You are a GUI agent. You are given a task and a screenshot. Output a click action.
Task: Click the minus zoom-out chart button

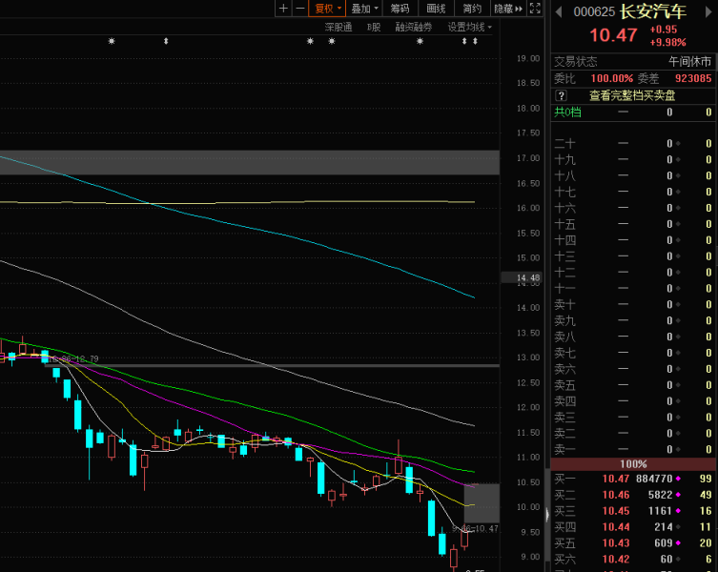point(300,9)
